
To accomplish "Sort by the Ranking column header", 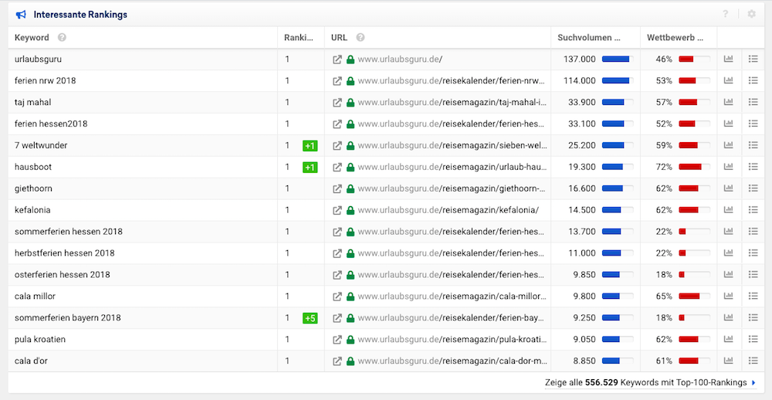I will pos(299,37).
